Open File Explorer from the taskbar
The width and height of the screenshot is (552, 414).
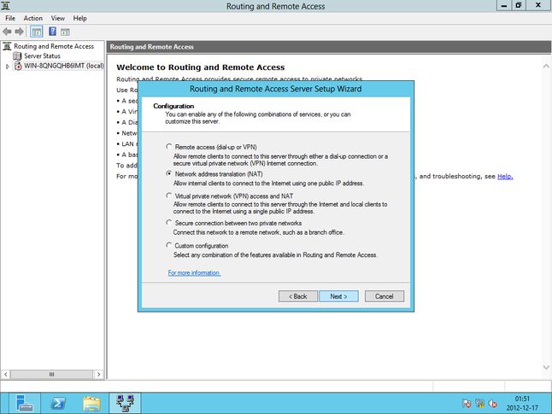click(92, 403)
